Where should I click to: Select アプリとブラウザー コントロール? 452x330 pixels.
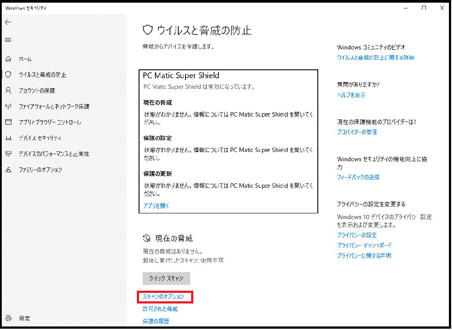tap(46, 122)
